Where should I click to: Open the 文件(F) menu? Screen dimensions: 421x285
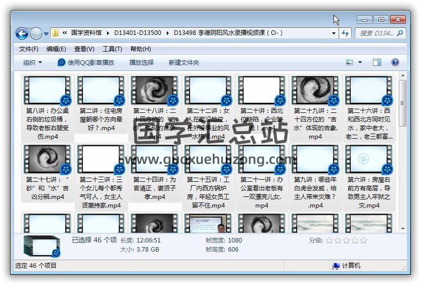29,49
